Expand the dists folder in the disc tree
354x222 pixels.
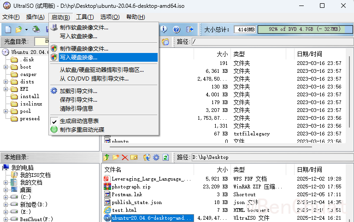tap(6, 82)
